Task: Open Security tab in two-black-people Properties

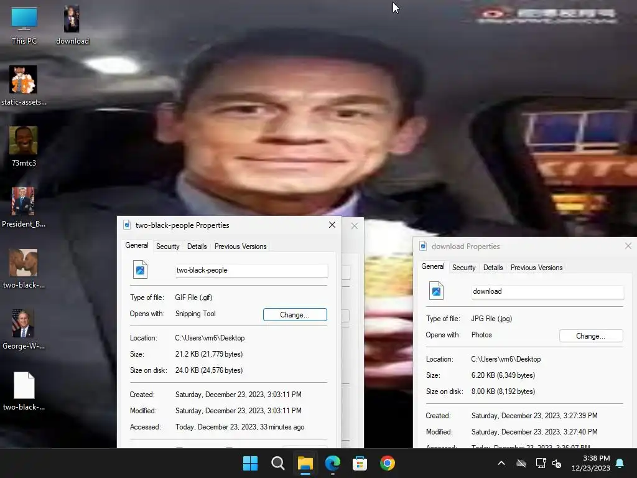Action: point(168,246)
